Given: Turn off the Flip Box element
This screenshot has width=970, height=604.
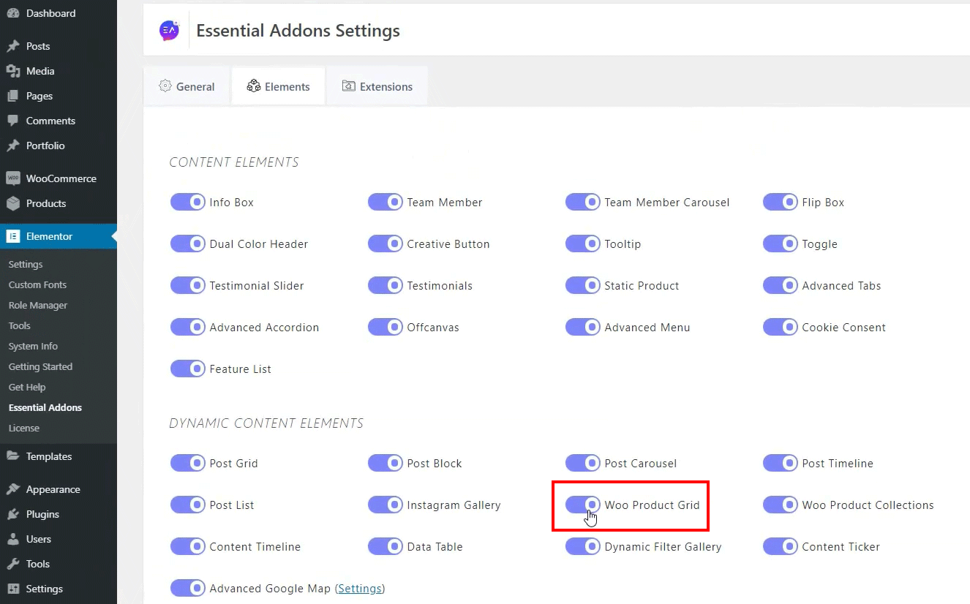Looking at the screenshot, I should 781,202.
